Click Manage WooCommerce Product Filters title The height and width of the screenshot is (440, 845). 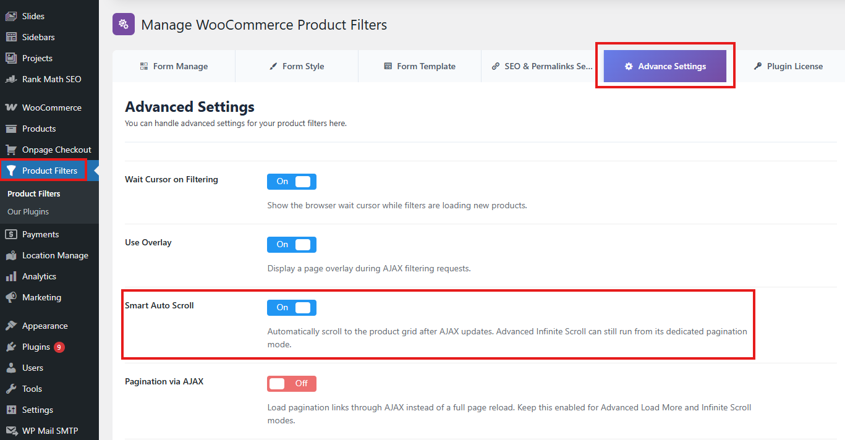tap(264, 25)
